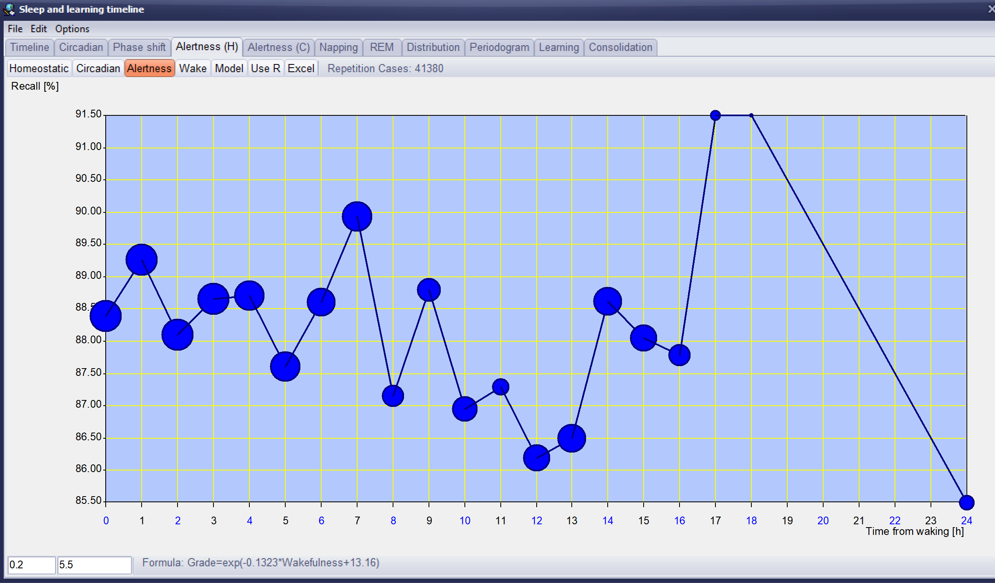Click the application icon in title bar
Image resolution: width=995 pixels, height=583 pixels.
pyautogui.click(x=9, y=9)
